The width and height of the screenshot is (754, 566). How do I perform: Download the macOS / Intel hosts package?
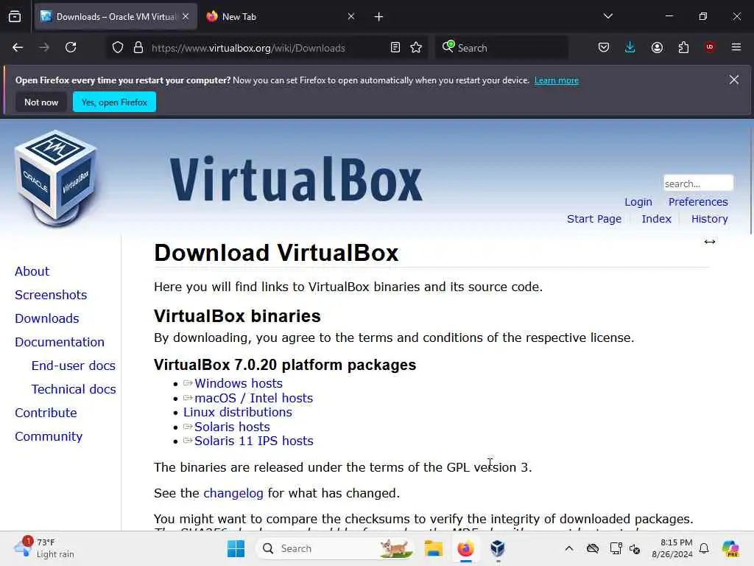[253, 399]
